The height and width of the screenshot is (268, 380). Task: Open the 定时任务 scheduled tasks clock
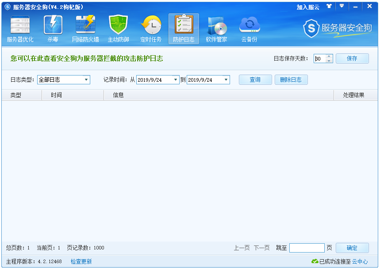click(151, 29)
